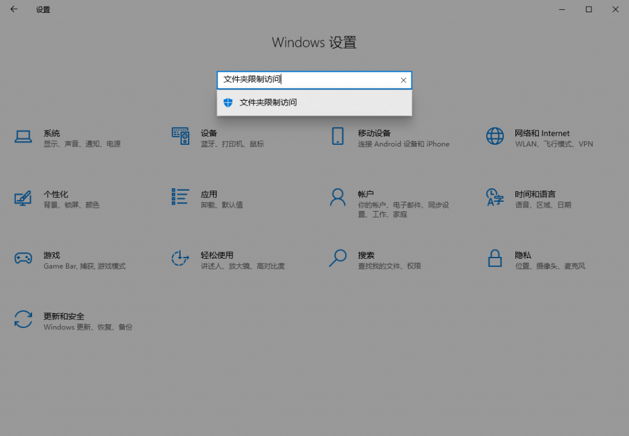Open 系统 settings title

(x=52, y=133)
